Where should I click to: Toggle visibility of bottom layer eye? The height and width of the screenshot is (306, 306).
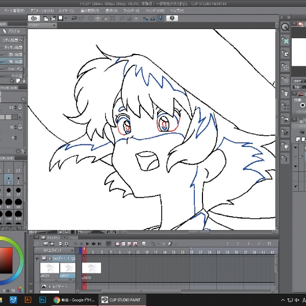[x=295, y=186]
